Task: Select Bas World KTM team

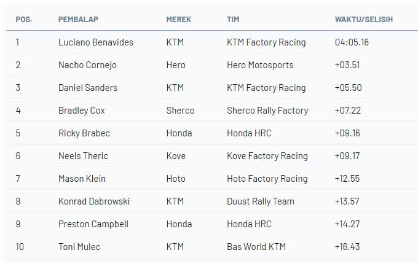Action: tap(256, 247)
